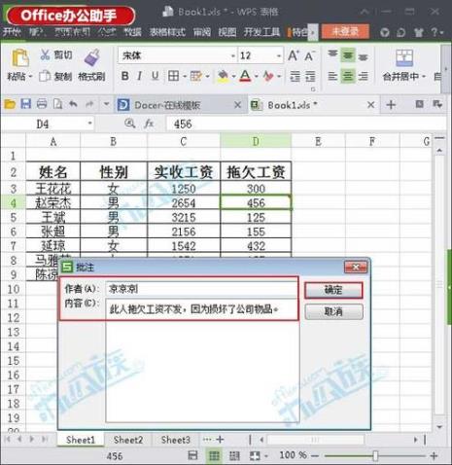Viewport: 452px width, 465px height.
Task: Click the Open folder icon in quick access bar
Action: click(x=10, y=104)
